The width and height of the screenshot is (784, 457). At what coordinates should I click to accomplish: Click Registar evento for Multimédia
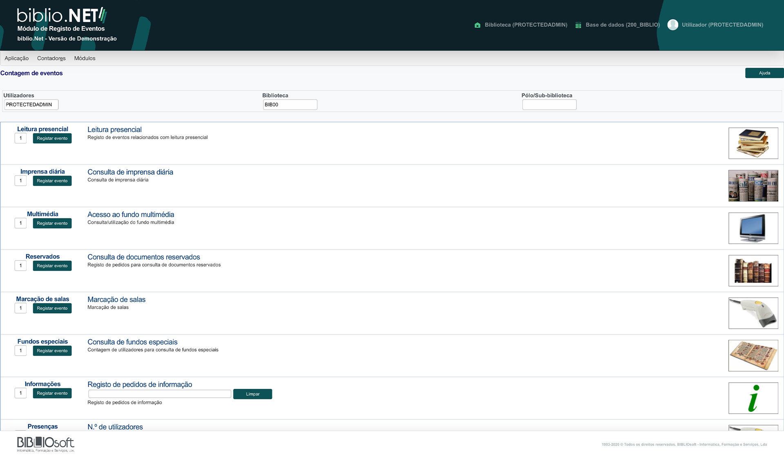(52, 223)
